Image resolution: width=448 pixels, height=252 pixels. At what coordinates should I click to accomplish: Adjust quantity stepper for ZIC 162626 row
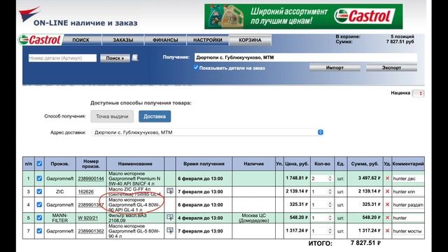click(x=330, y=191)
